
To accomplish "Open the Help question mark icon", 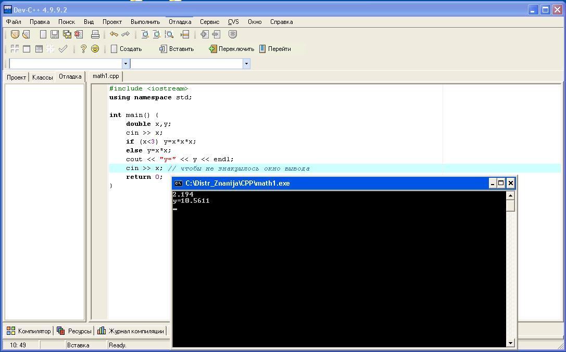I will click(83, 49).
